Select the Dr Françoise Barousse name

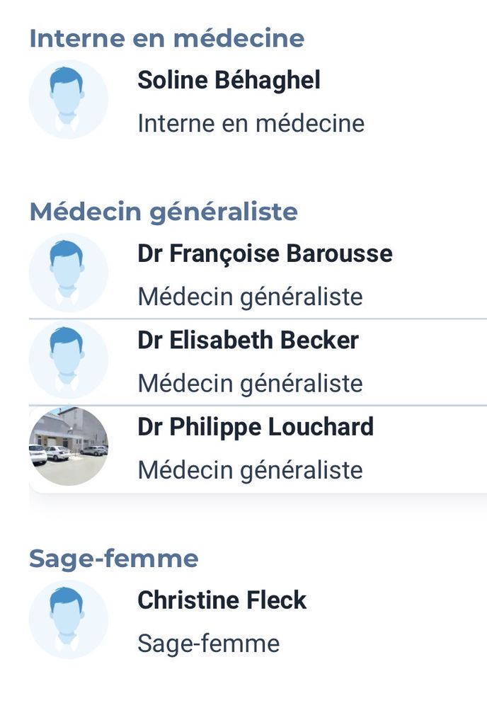point(265,253)
